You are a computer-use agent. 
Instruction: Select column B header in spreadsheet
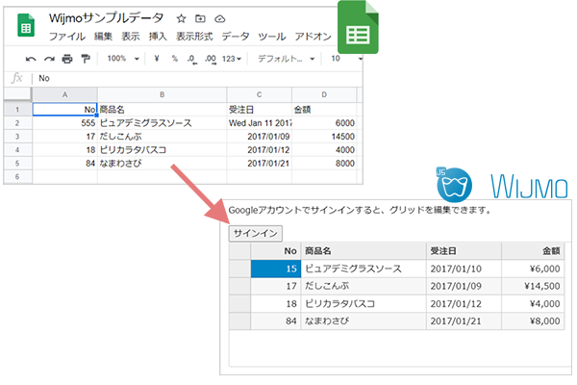[x=162, y=94]
